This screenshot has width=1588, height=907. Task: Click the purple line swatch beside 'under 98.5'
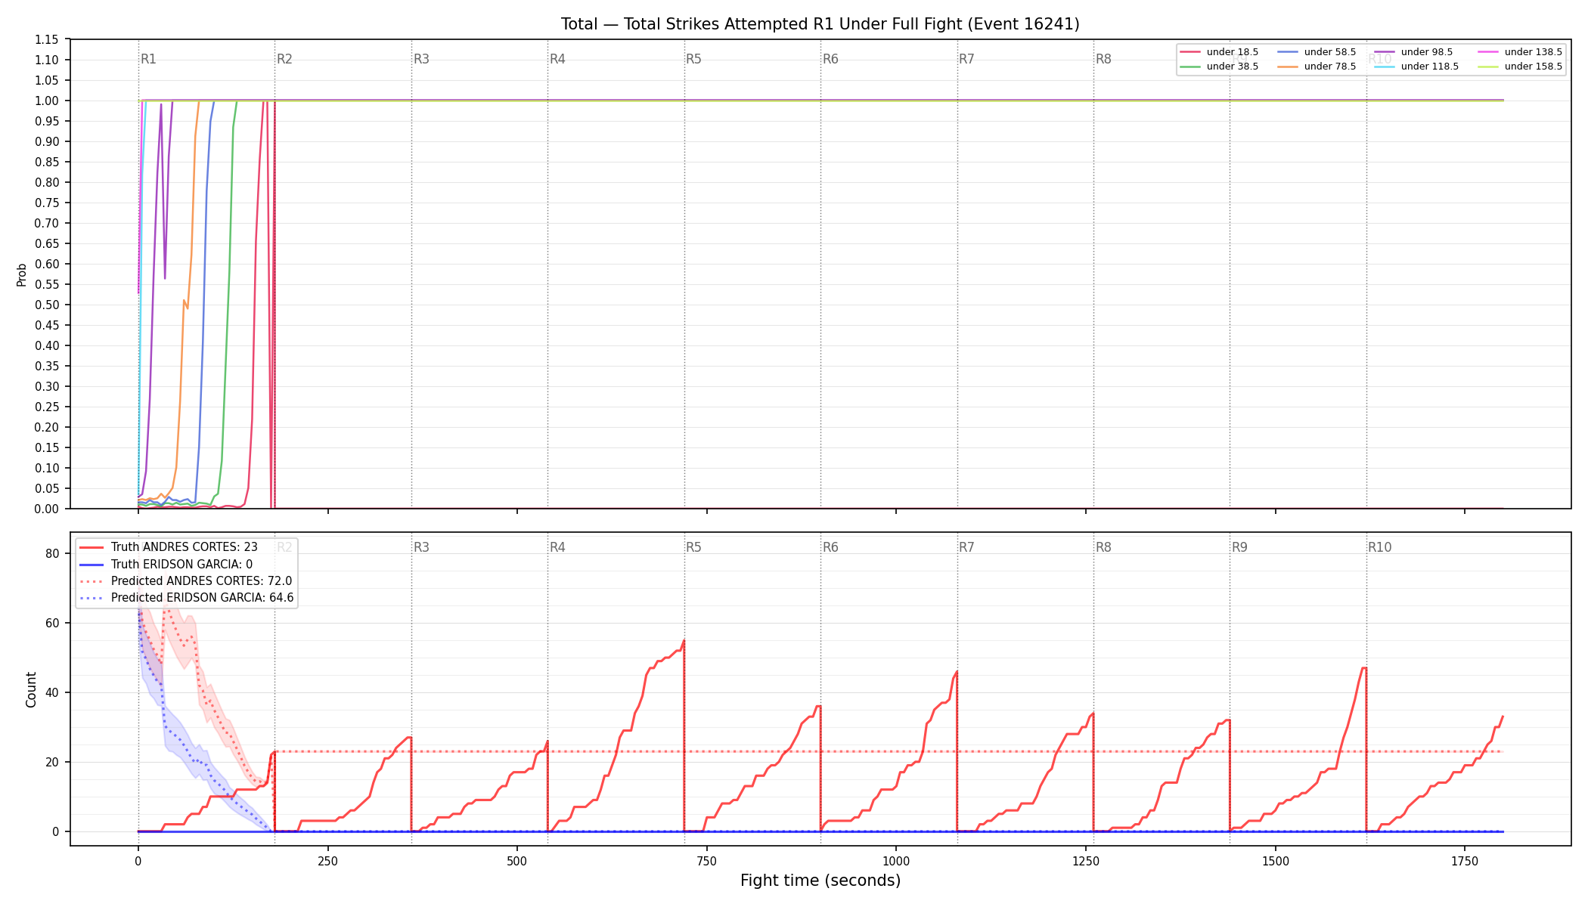pyautogui.click(x=1385, y=52)
